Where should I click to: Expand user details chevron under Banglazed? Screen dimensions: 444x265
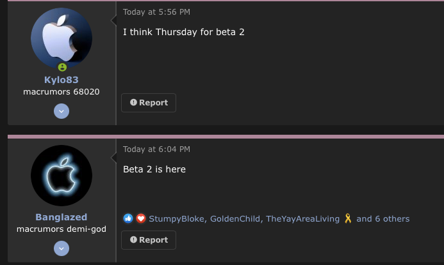[62, 248]
